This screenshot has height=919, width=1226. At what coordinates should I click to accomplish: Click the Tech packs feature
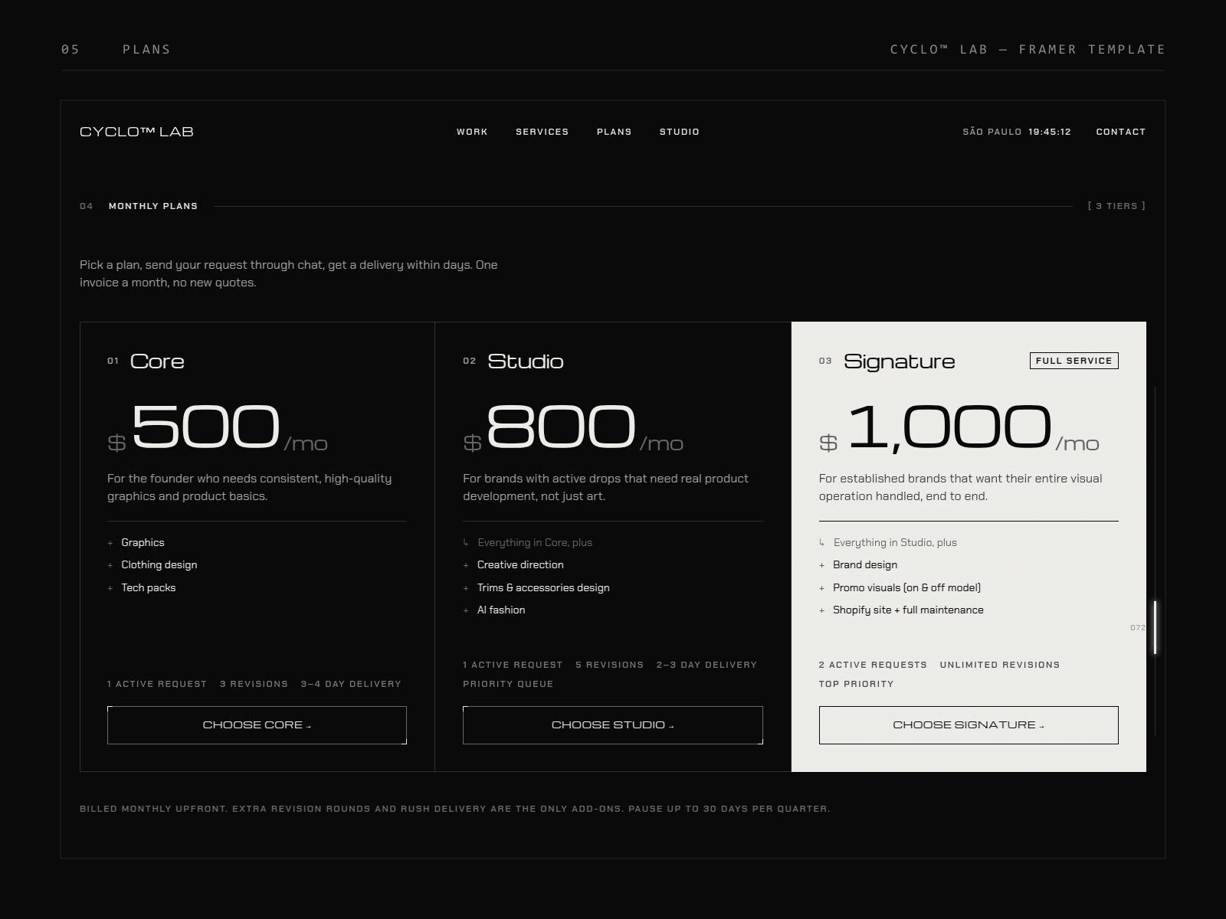click(148, 587)
